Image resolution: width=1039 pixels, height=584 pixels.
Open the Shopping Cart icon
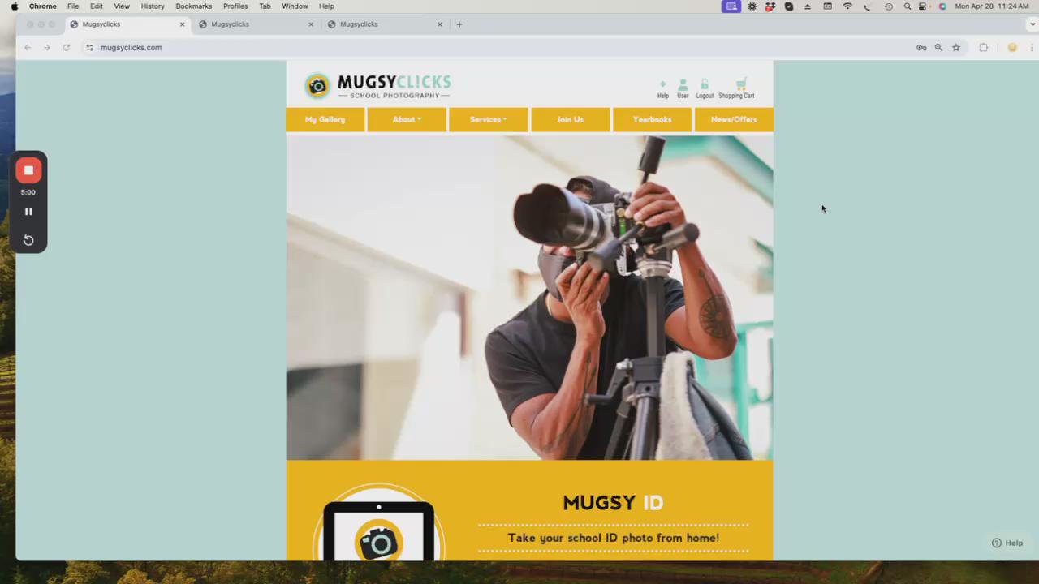pyautogui.click(x=737, y=88)
